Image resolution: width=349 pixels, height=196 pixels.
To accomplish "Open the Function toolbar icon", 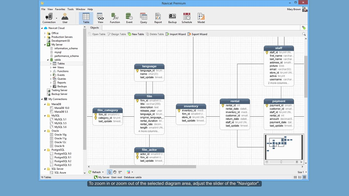I will 115,18.
